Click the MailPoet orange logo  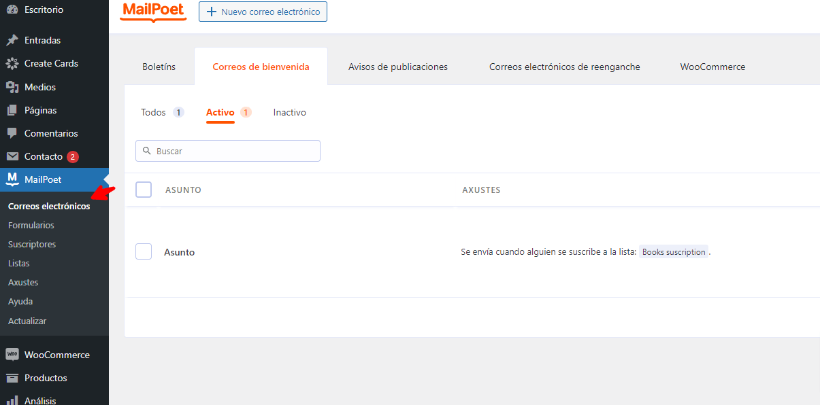153,12
